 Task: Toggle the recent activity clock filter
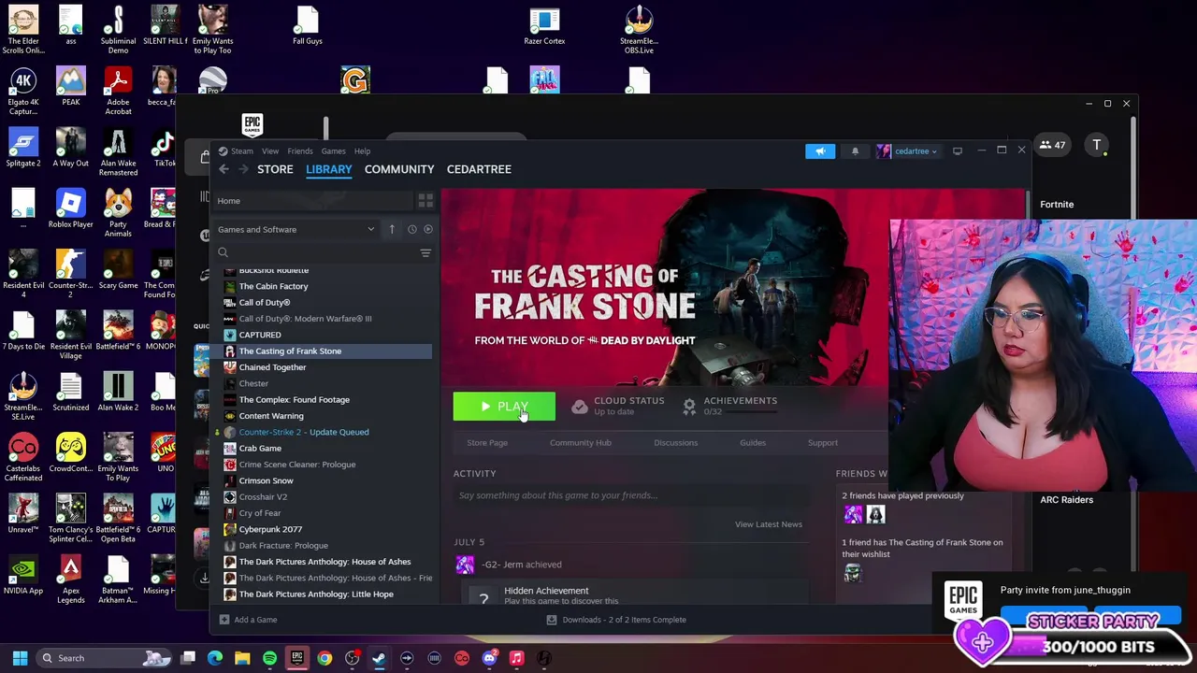pyautogui.click(x=411, y=229)
